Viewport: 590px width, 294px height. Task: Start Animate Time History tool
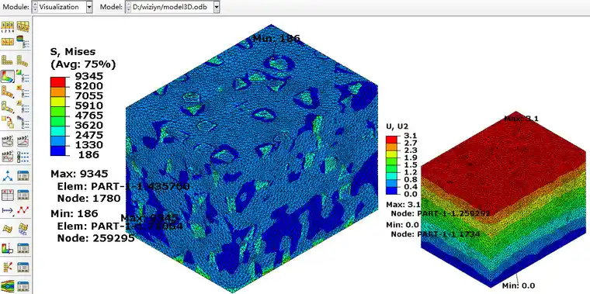(23, 140)
